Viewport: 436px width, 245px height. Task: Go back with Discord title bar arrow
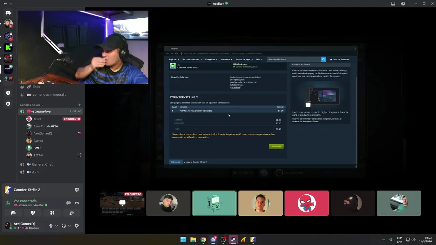coord(5,4)
